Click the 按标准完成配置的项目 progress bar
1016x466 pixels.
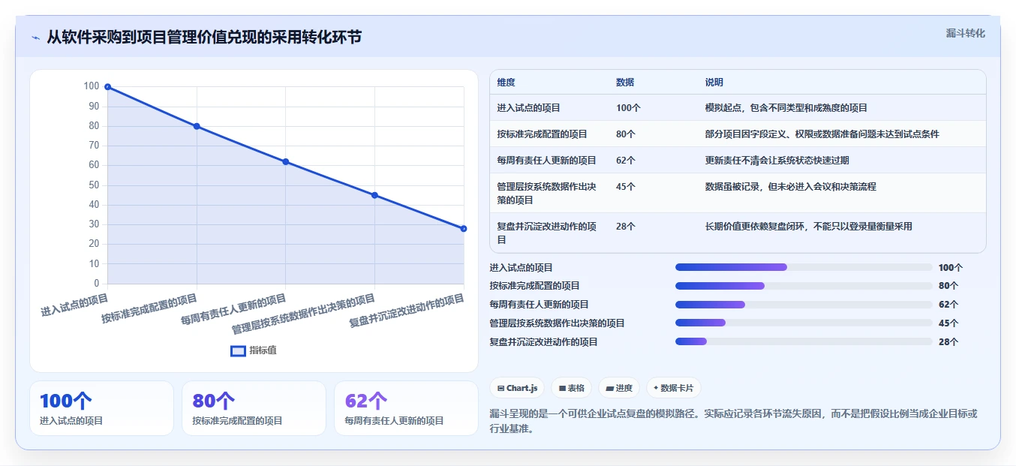click(804, 286)
